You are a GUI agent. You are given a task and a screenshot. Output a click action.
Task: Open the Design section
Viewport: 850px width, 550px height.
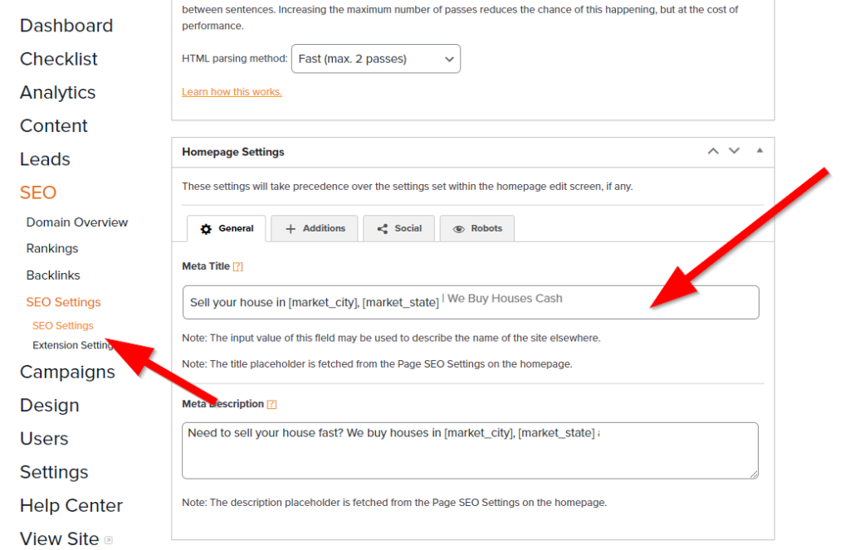coord(49,406)
